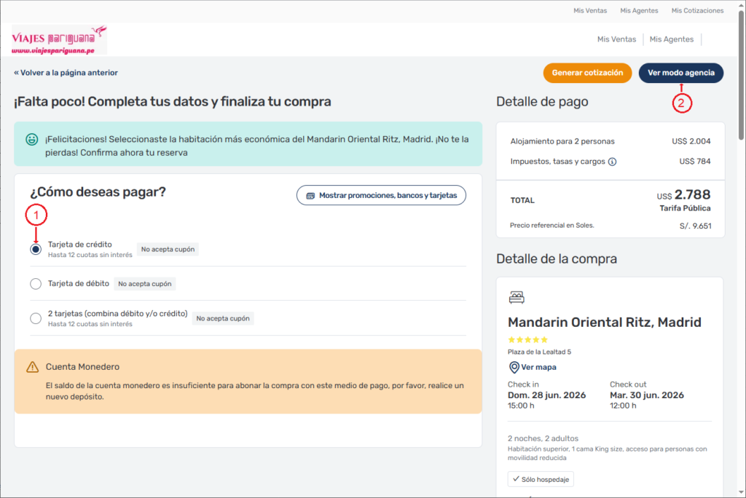746x498 pixels.
Task: Click the card icon in Mostrar promociones button
Action: tap(310, 196)
